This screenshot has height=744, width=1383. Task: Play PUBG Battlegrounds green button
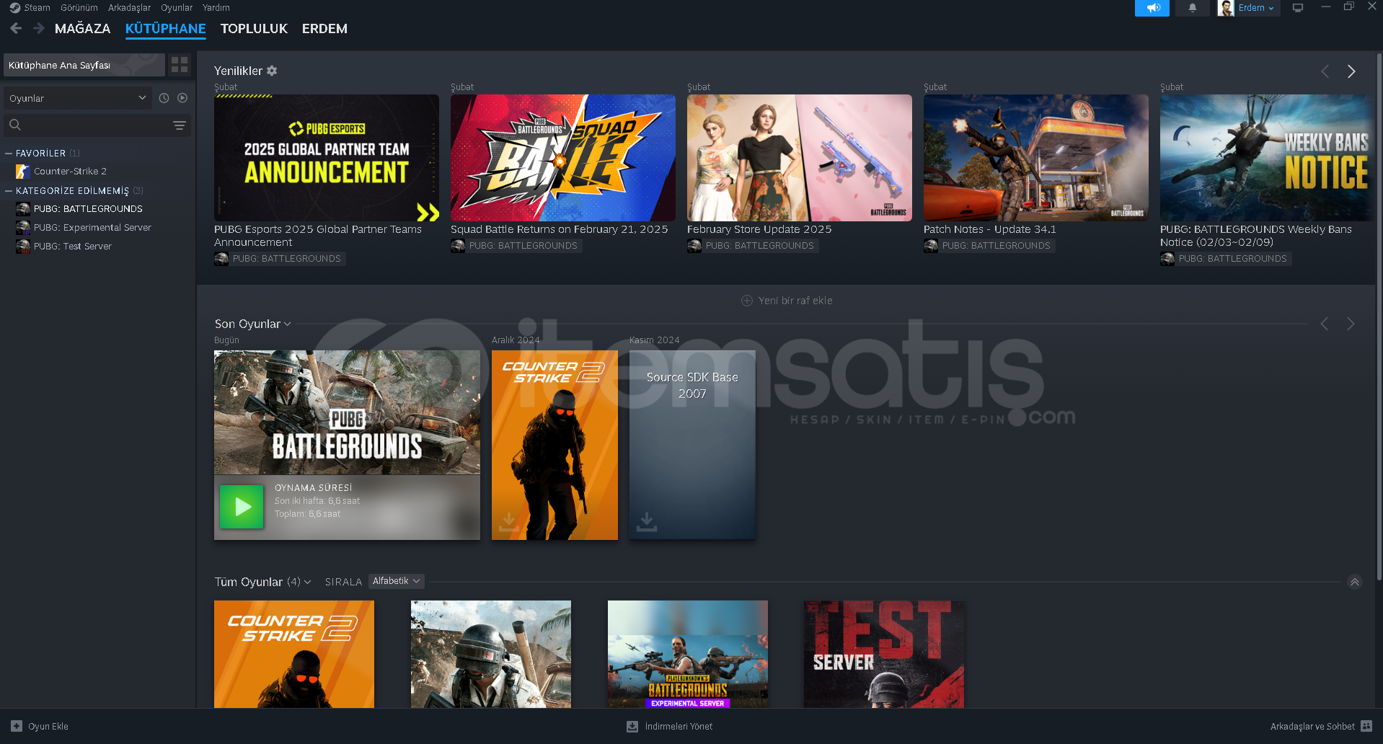242,507
